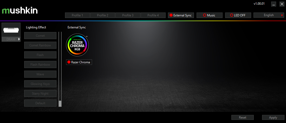Open the English language dropdown
This screenshot has height=123, width=286.
pyautogui.click(x=269, y=15)
